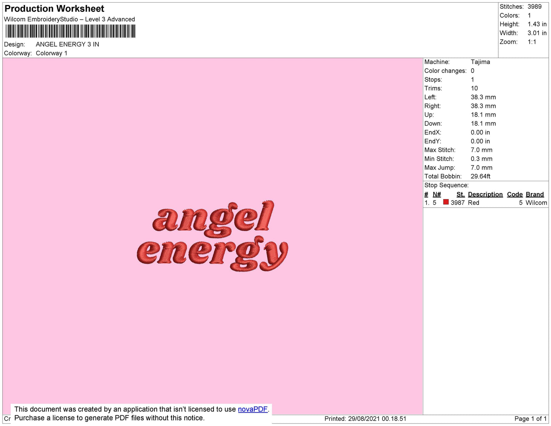Select the design name 'ANGEL ENERGY 3 IN'
551x426 pixels.
67,44
